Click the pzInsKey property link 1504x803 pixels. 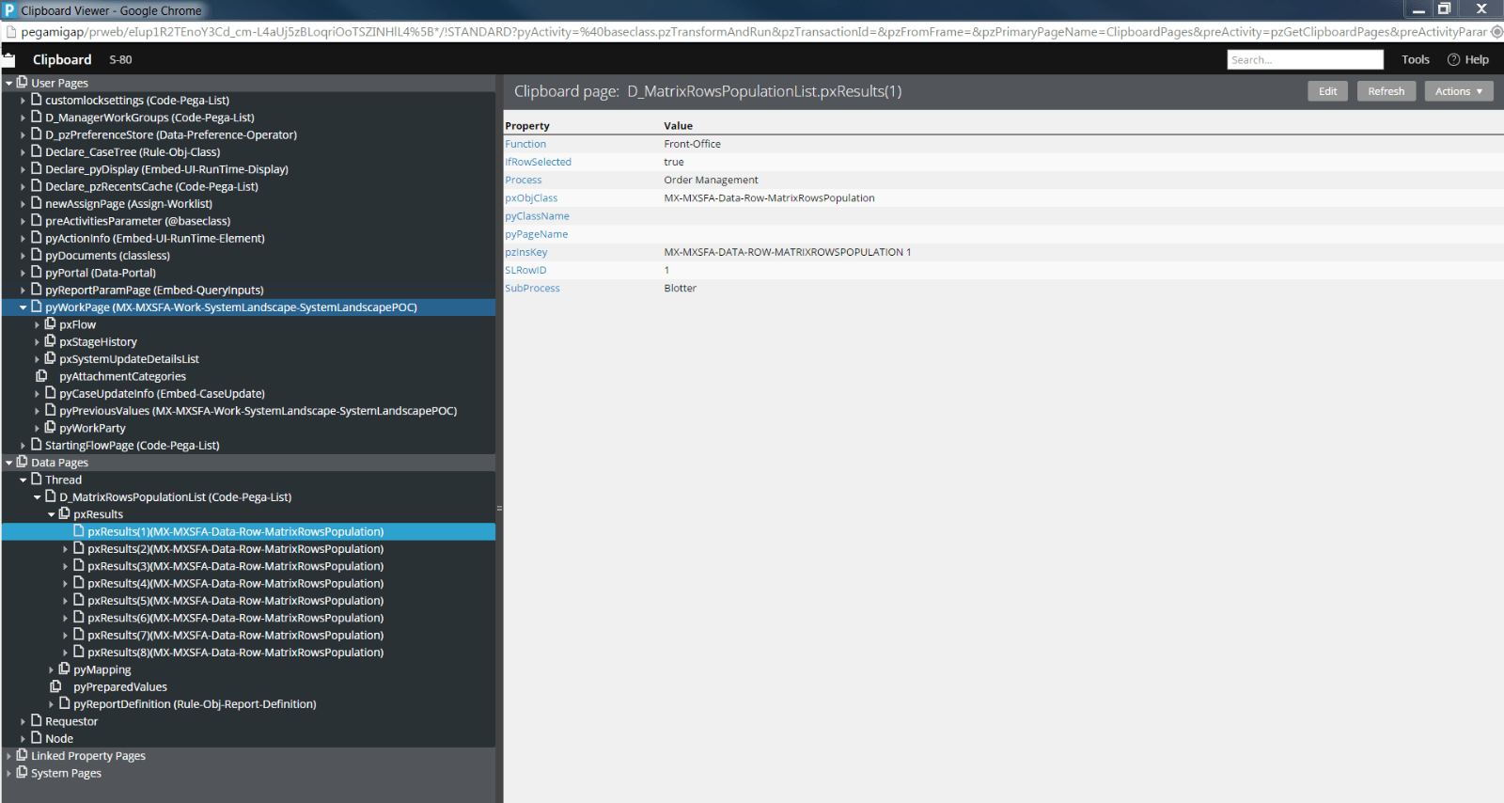pyautogui.click(x=525, y=252)
